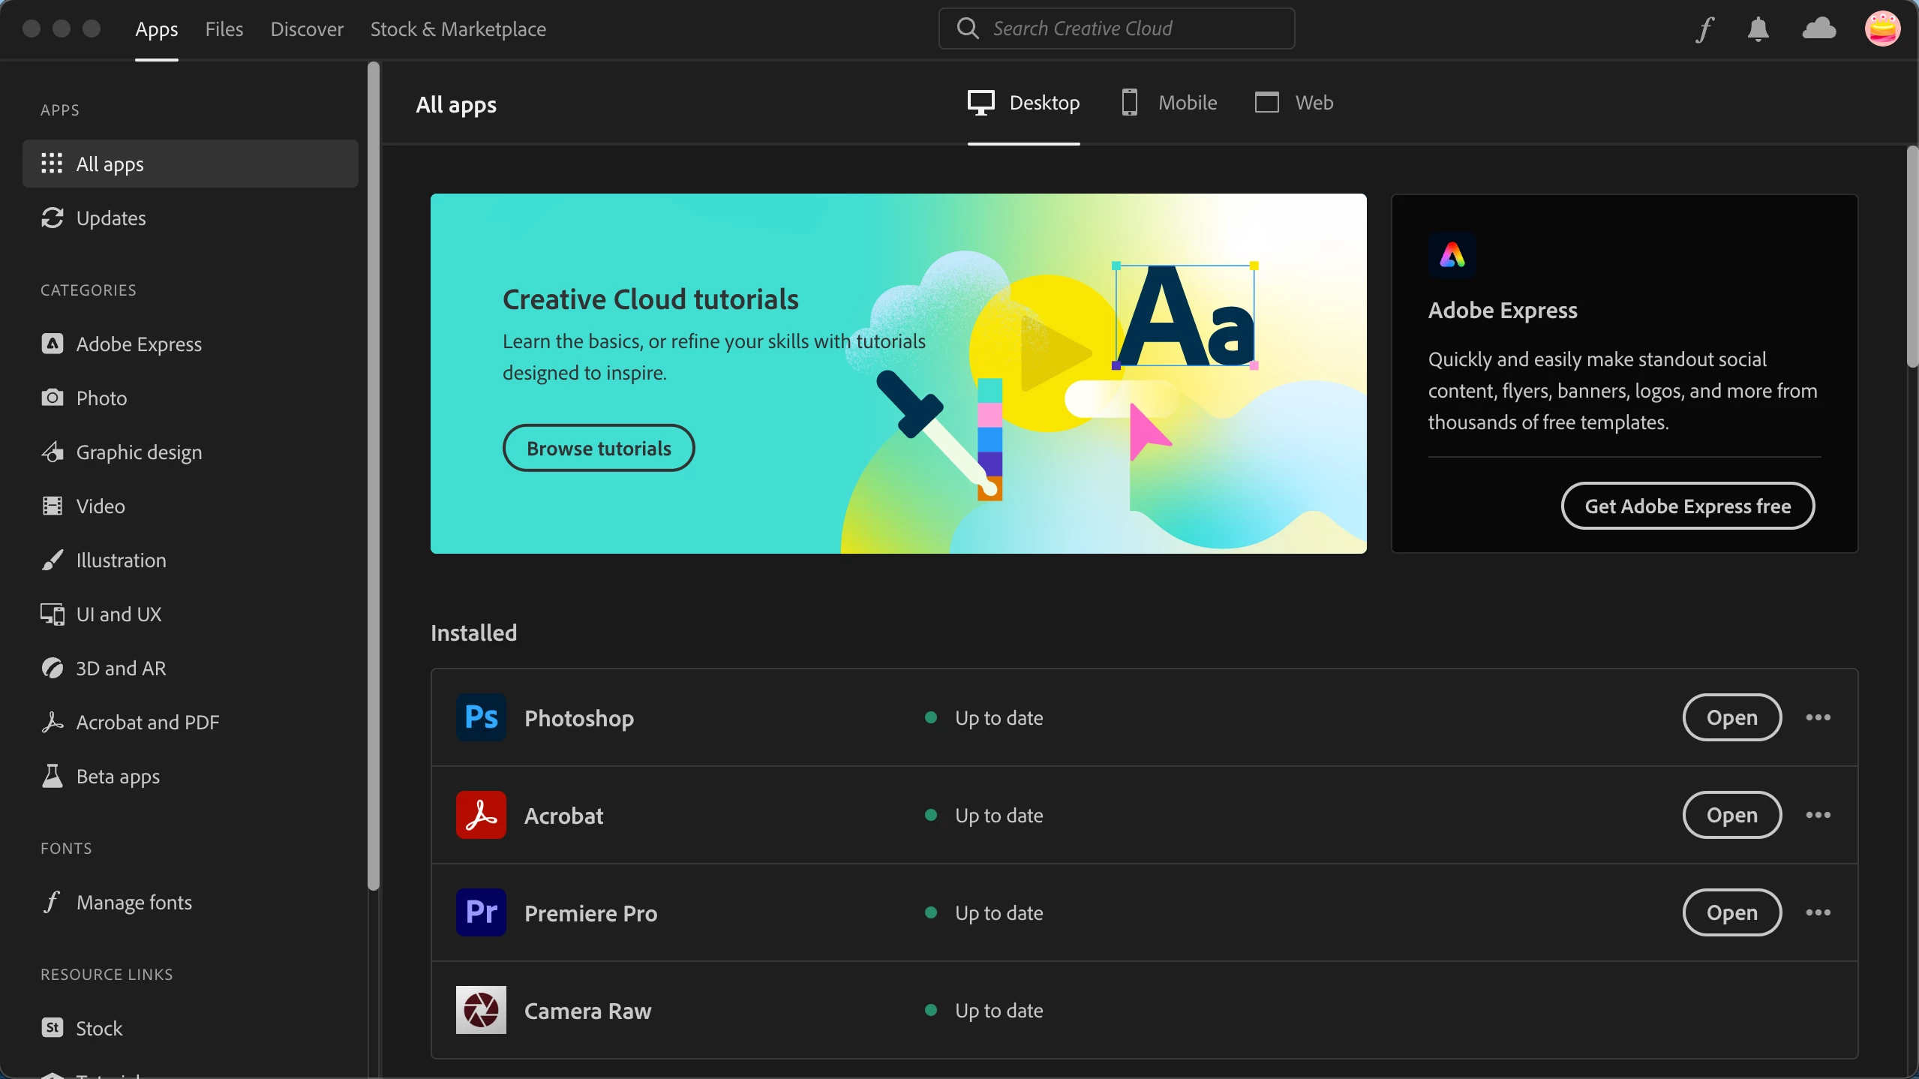Click the Browse tutorials button
The height and width of the screenshot is (1079, 1919).
click(599, 448)
